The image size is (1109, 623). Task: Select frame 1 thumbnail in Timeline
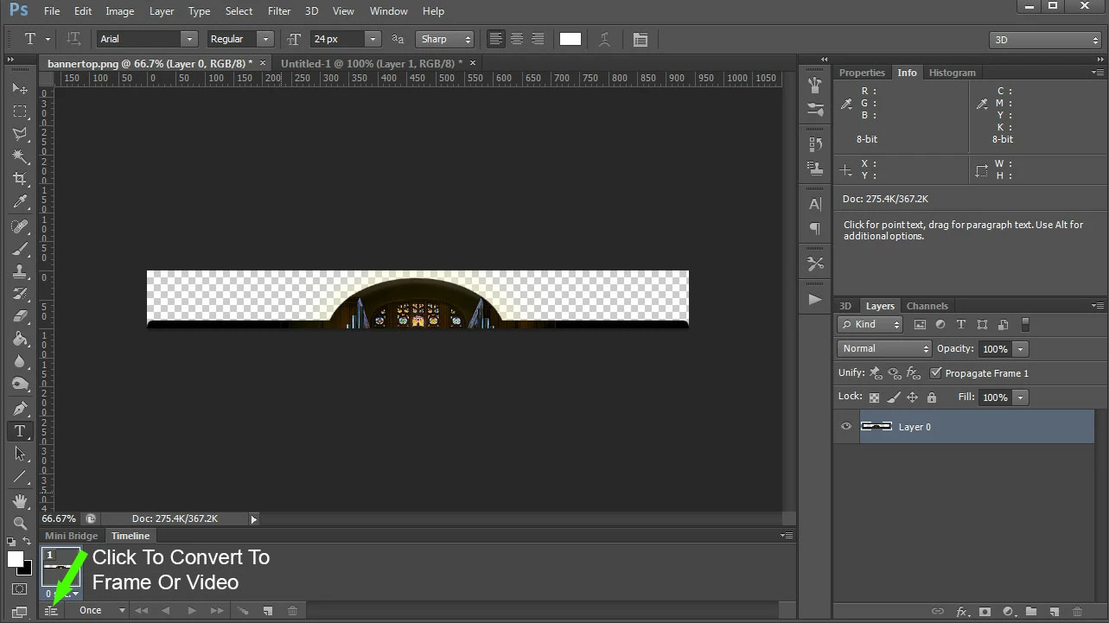click(61, 568)
